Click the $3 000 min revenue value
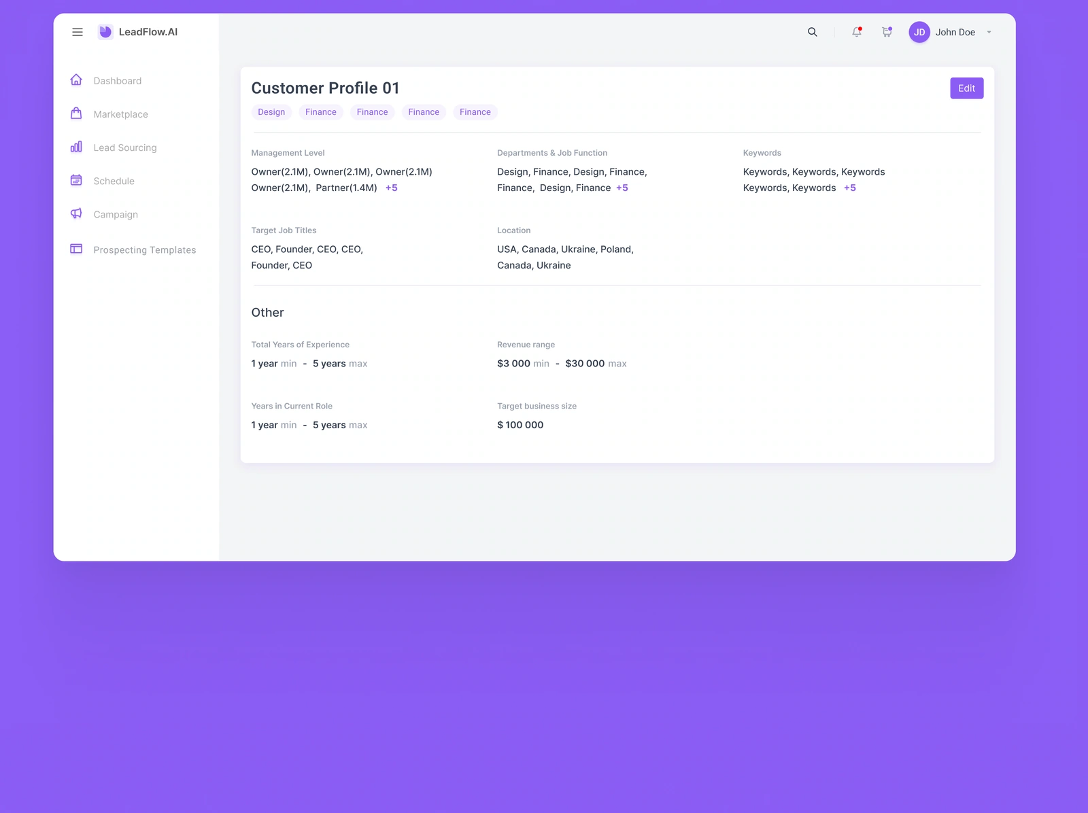The image size is (1088, 813). click(524, 364)
